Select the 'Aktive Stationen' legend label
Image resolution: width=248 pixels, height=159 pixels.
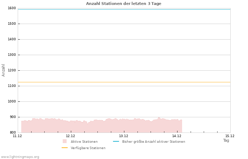click(x=84, y=142)
